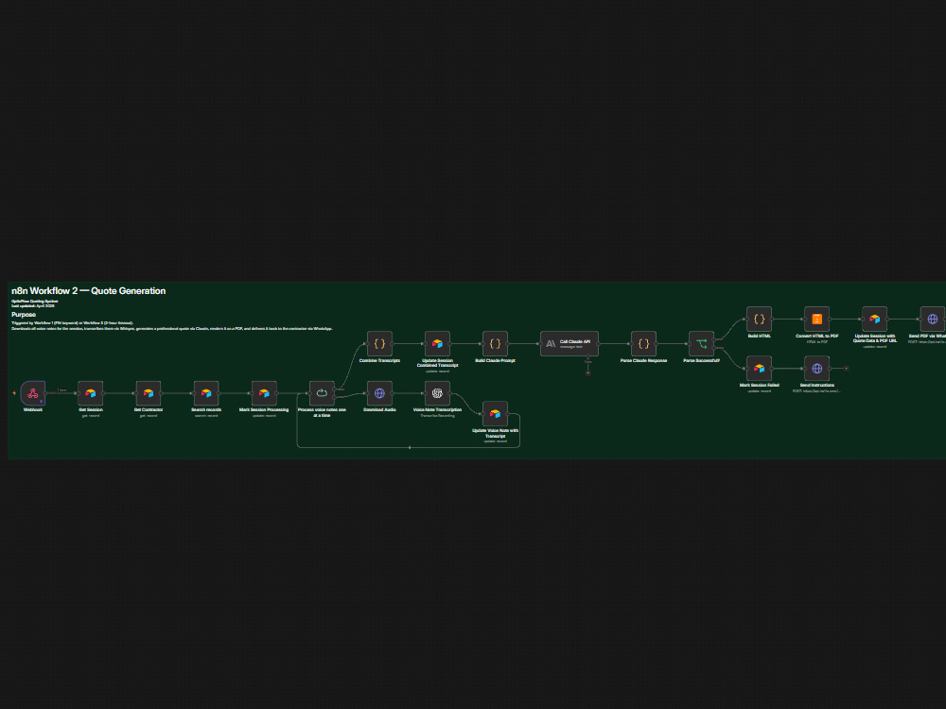Click the 'Purpose' heading in sticky note
The height and width of the screenshot is (709, 946).
pyautogui.click(x=24, y=315)
